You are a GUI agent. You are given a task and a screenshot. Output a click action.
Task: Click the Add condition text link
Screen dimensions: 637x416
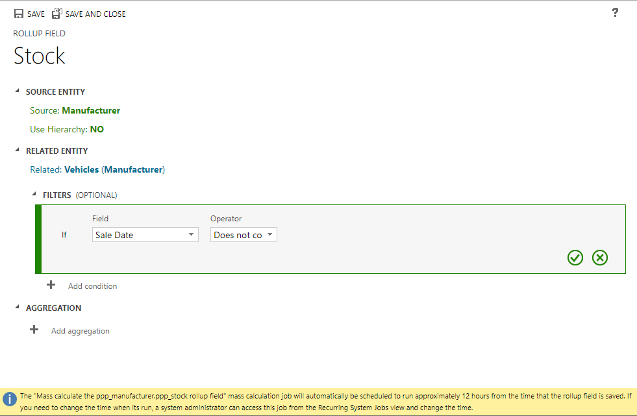92,286
